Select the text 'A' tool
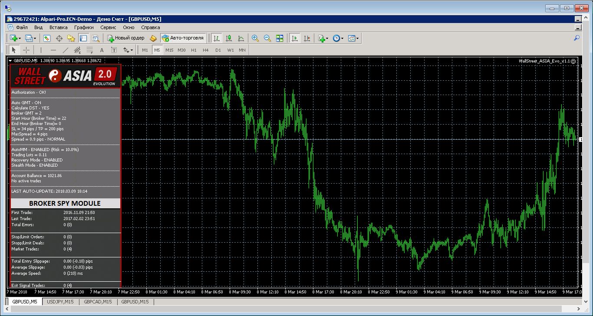 point(102,50)
